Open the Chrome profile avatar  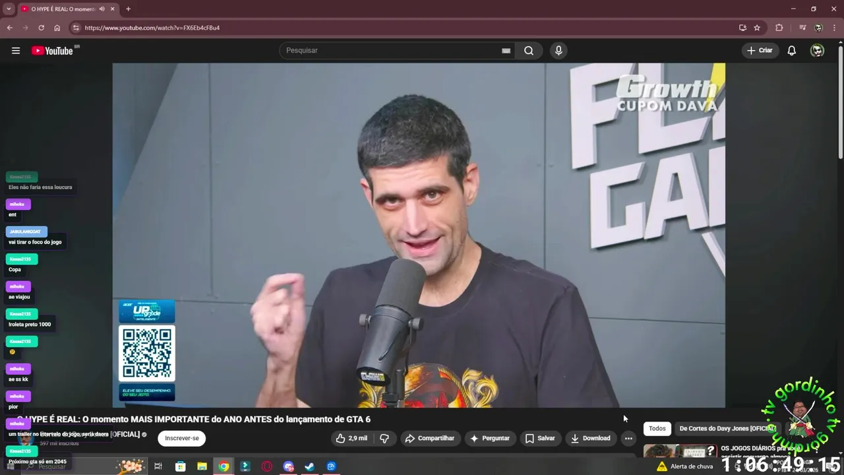(x=818, y=28)
